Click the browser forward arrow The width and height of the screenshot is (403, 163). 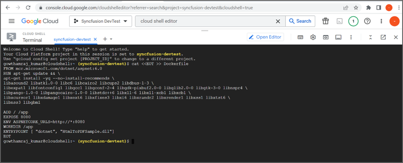pos(18,8)
